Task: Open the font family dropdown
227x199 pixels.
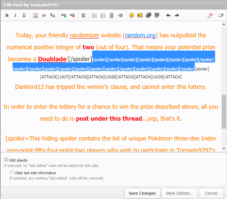Action: (53, 16)
